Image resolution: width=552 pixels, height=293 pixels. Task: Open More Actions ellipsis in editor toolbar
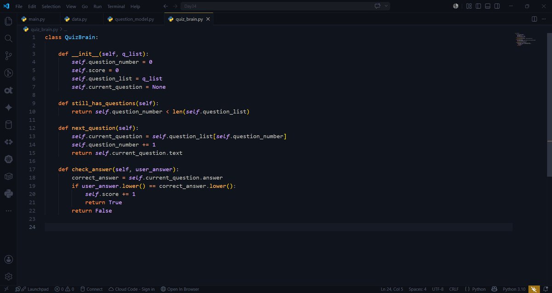point(544,19)
